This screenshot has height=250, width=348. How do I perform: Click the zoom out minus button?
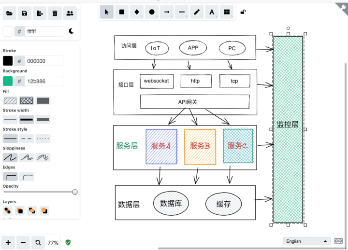[x=23, y=243]
